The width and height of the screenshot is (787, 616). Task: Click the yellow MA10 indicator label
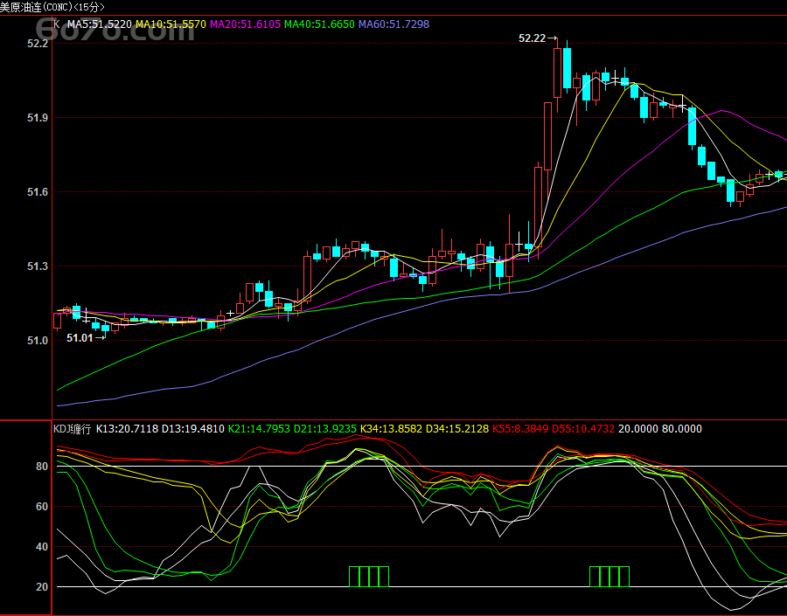click(x=171, y=24)
